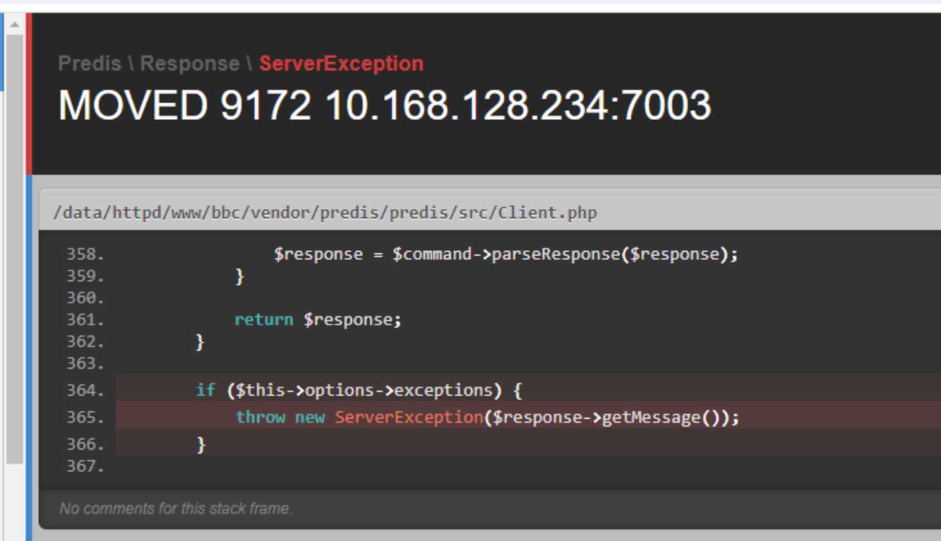941x541 pixels.
Task: Click the closing brace on line 362
Action: click(200, 342)
